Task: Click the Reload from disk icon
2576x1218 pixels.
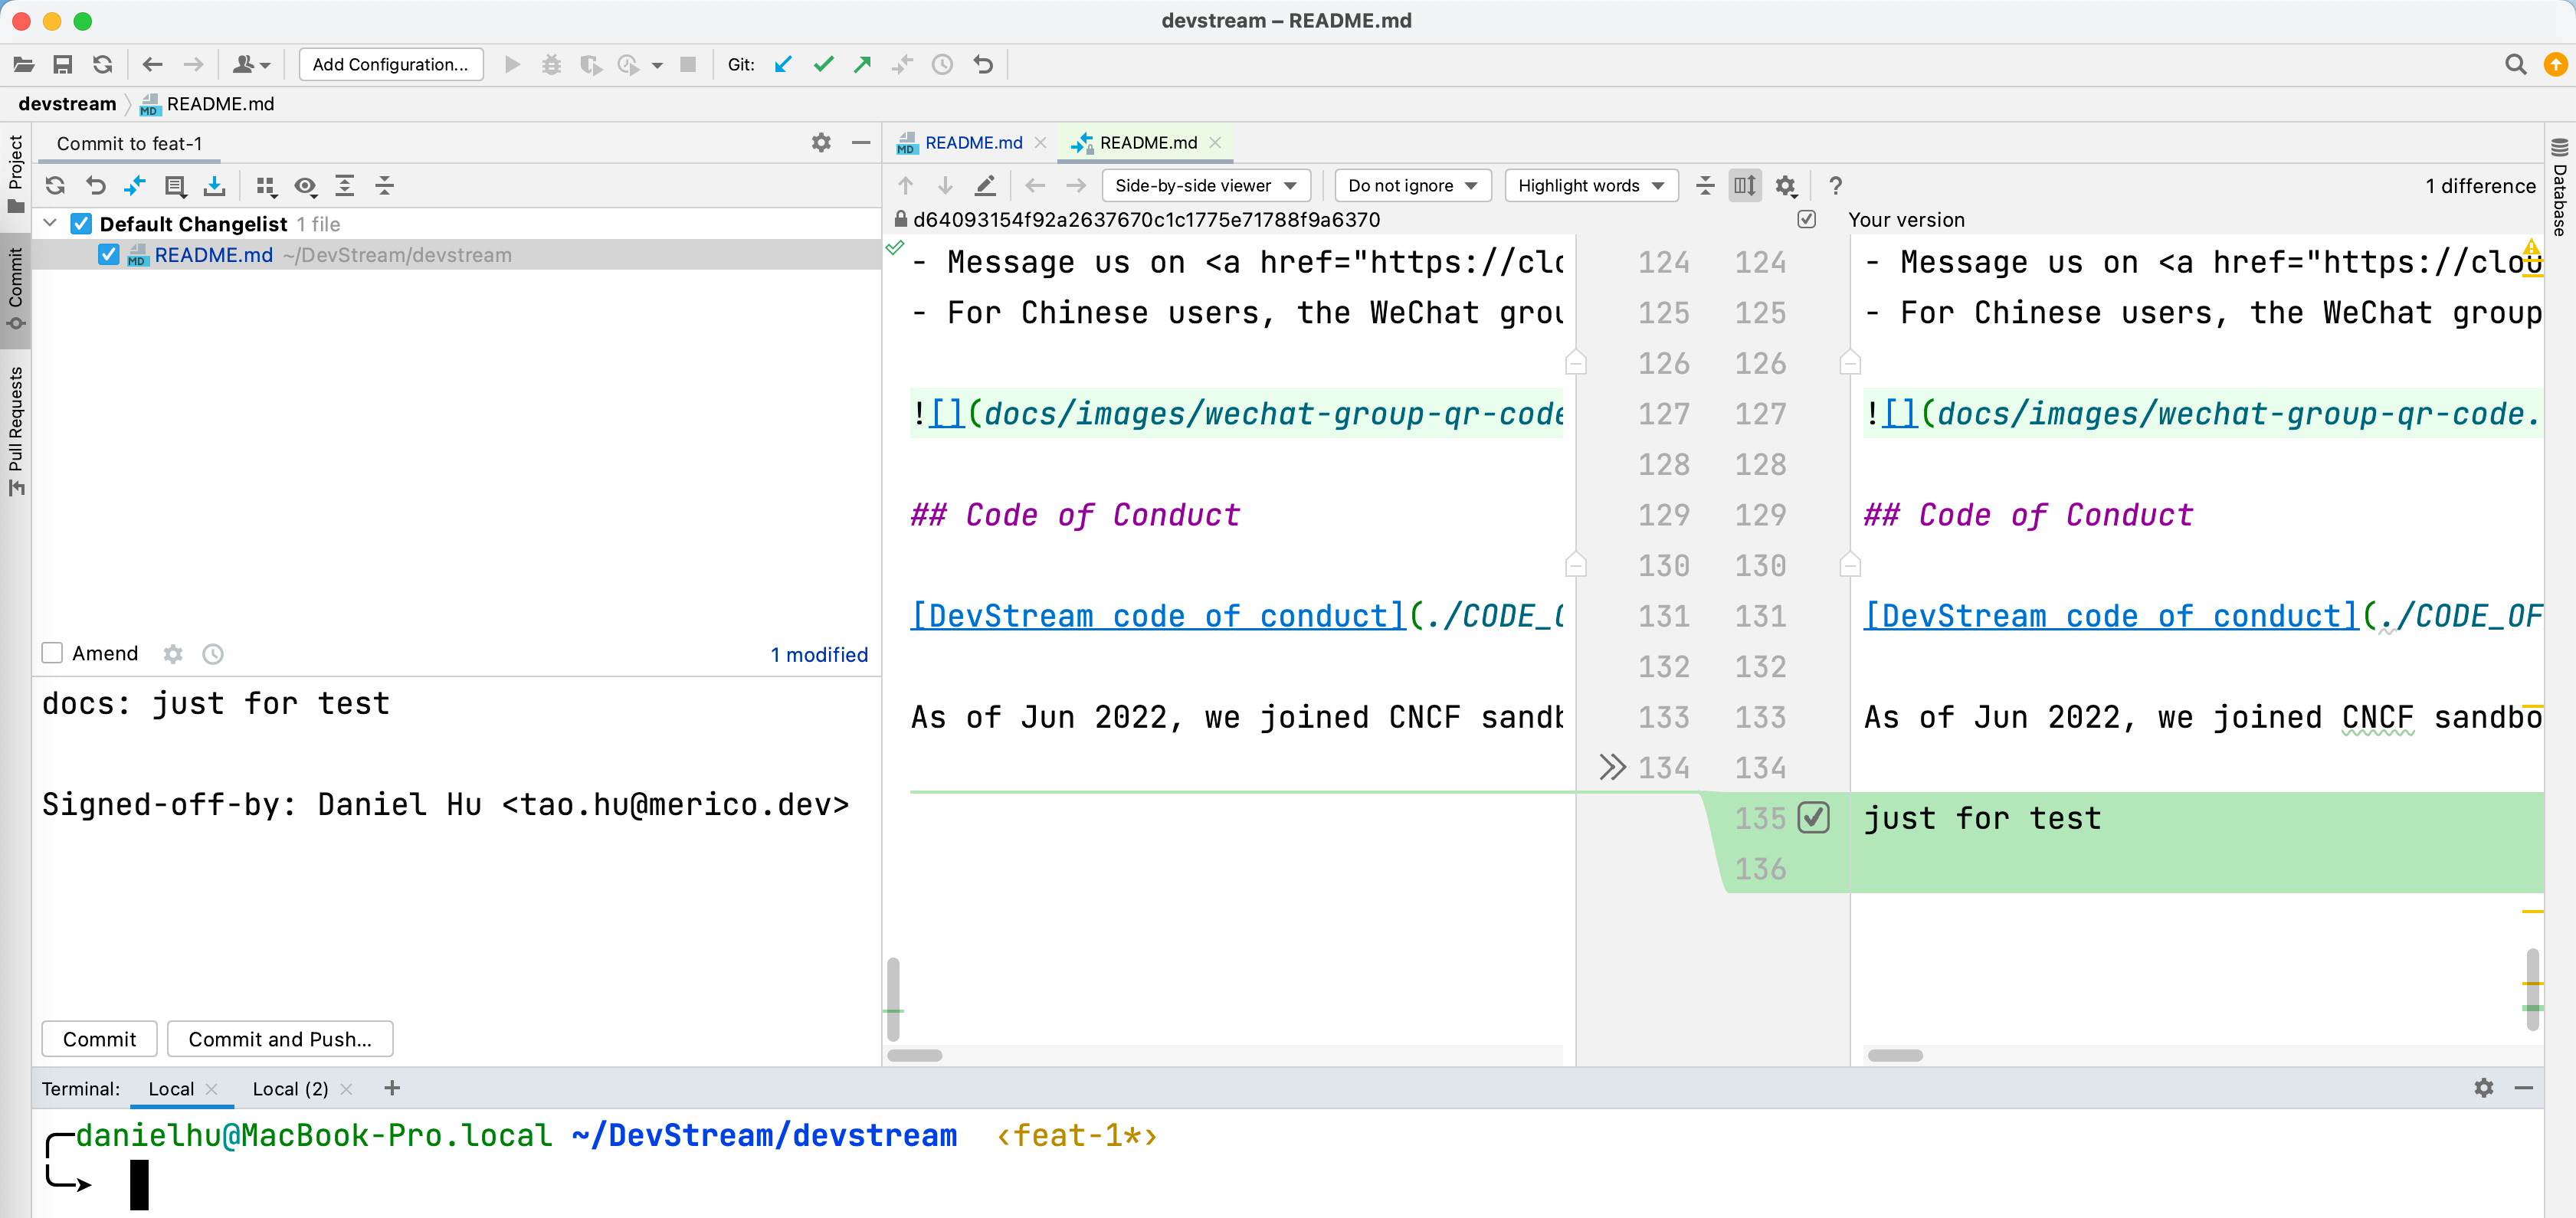Action: [x=103, y=65]
